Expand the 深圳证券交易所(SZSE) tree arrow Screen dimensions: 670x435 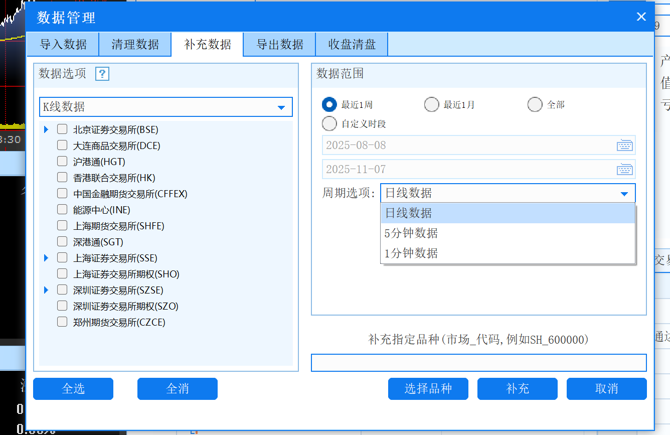[47, 290]
